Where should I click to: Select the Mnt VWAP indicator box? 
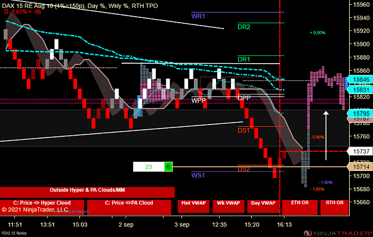(193, 206)
